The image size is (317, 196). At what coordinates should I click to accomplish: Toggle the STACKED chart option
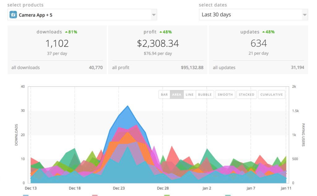click(x=246, y=95)
